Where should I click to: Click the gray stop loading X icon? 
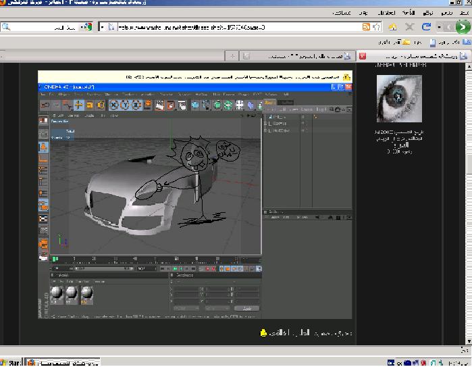click(x=409, y=27)
